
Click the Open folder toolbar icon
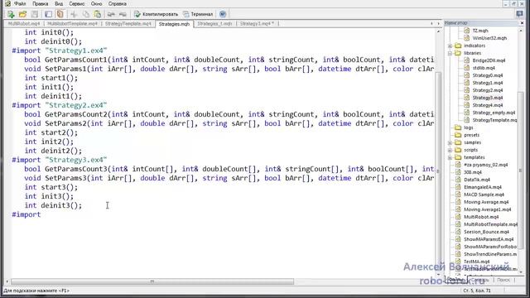click(22, 14)
